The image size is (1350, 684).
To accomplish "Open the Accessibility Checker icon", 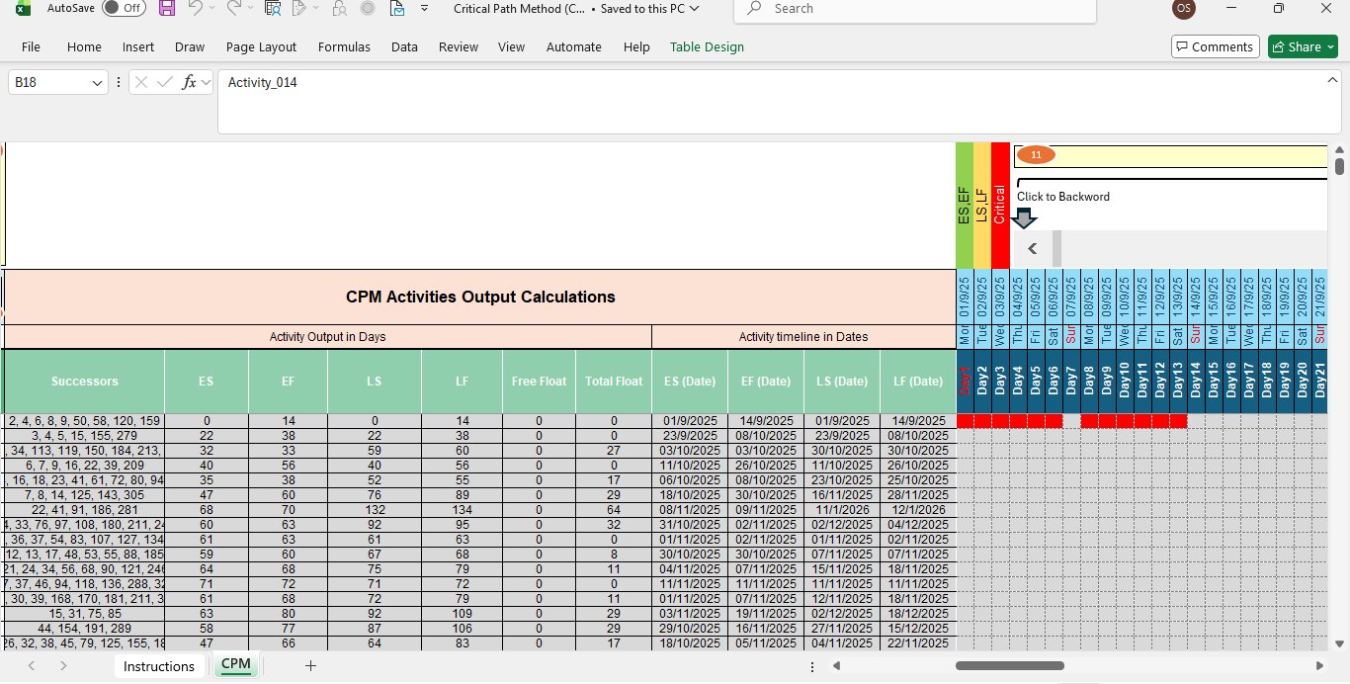I will pyautogui.click(x=273, y=8).
